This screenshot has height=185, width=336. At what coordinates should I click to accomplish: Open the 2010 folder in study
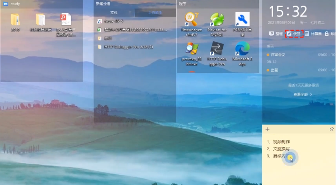pos(15,23)
